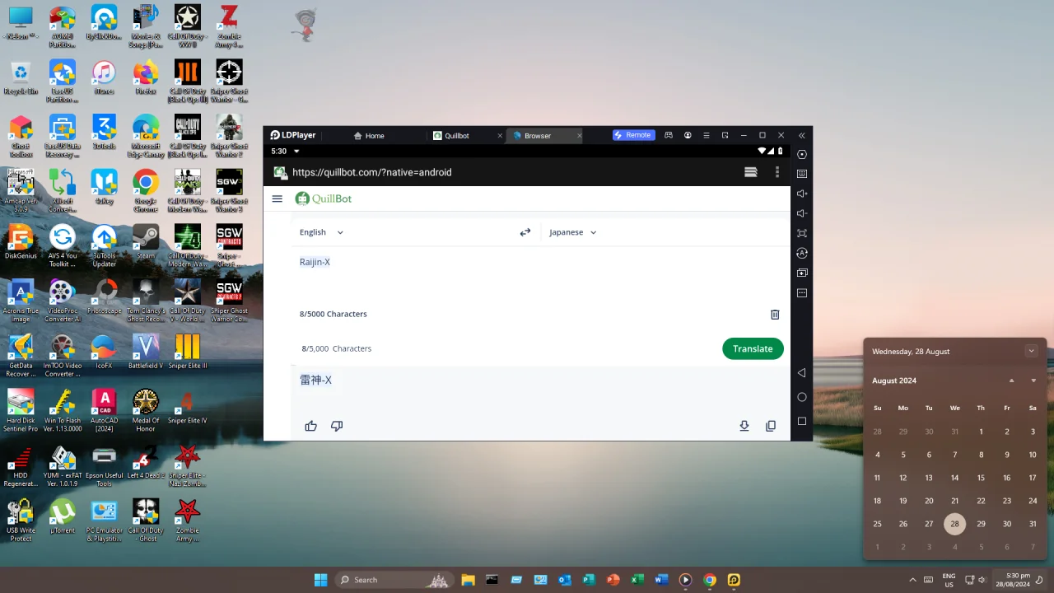Image resolution: width=1054 pixels, height=593 pixels.
Task: Click the Remote button in LDPlayer
Action: click(633, 135)
